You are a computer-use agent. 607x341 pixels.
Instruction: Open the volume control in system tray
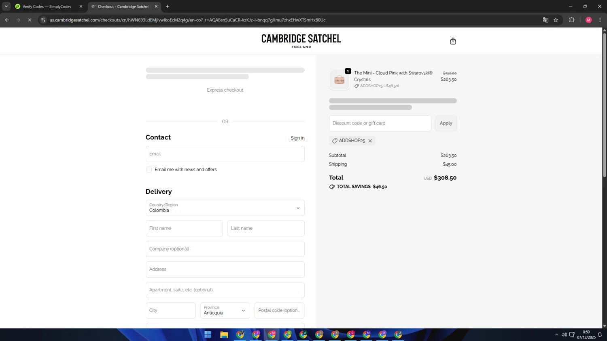pyautogui.click(x=564, y=335)
